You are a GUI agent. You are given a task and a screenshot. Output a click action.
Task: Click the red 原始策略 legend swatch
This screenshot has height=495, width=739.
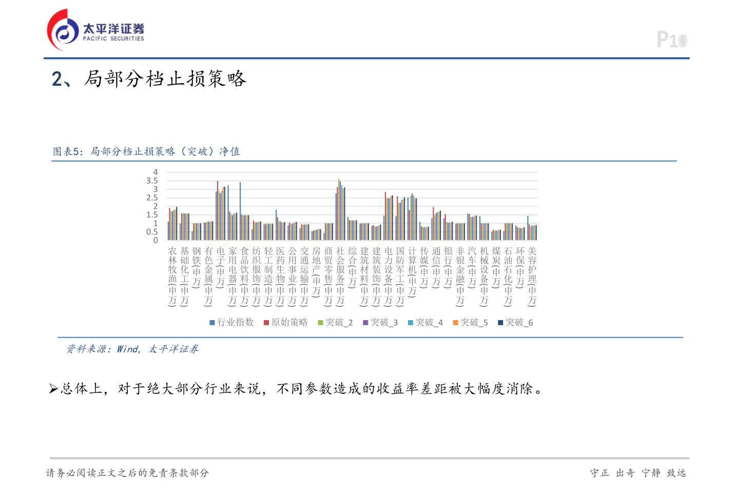click(266, 323)
